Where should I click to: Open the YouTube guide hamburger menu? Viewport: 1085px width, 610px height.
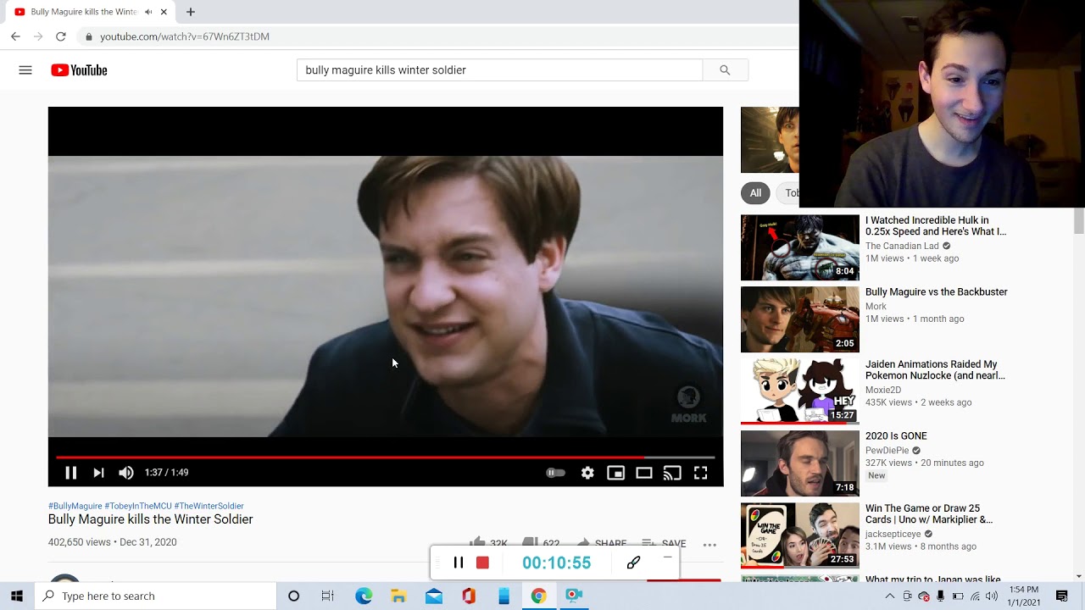(x=25, y=70)
